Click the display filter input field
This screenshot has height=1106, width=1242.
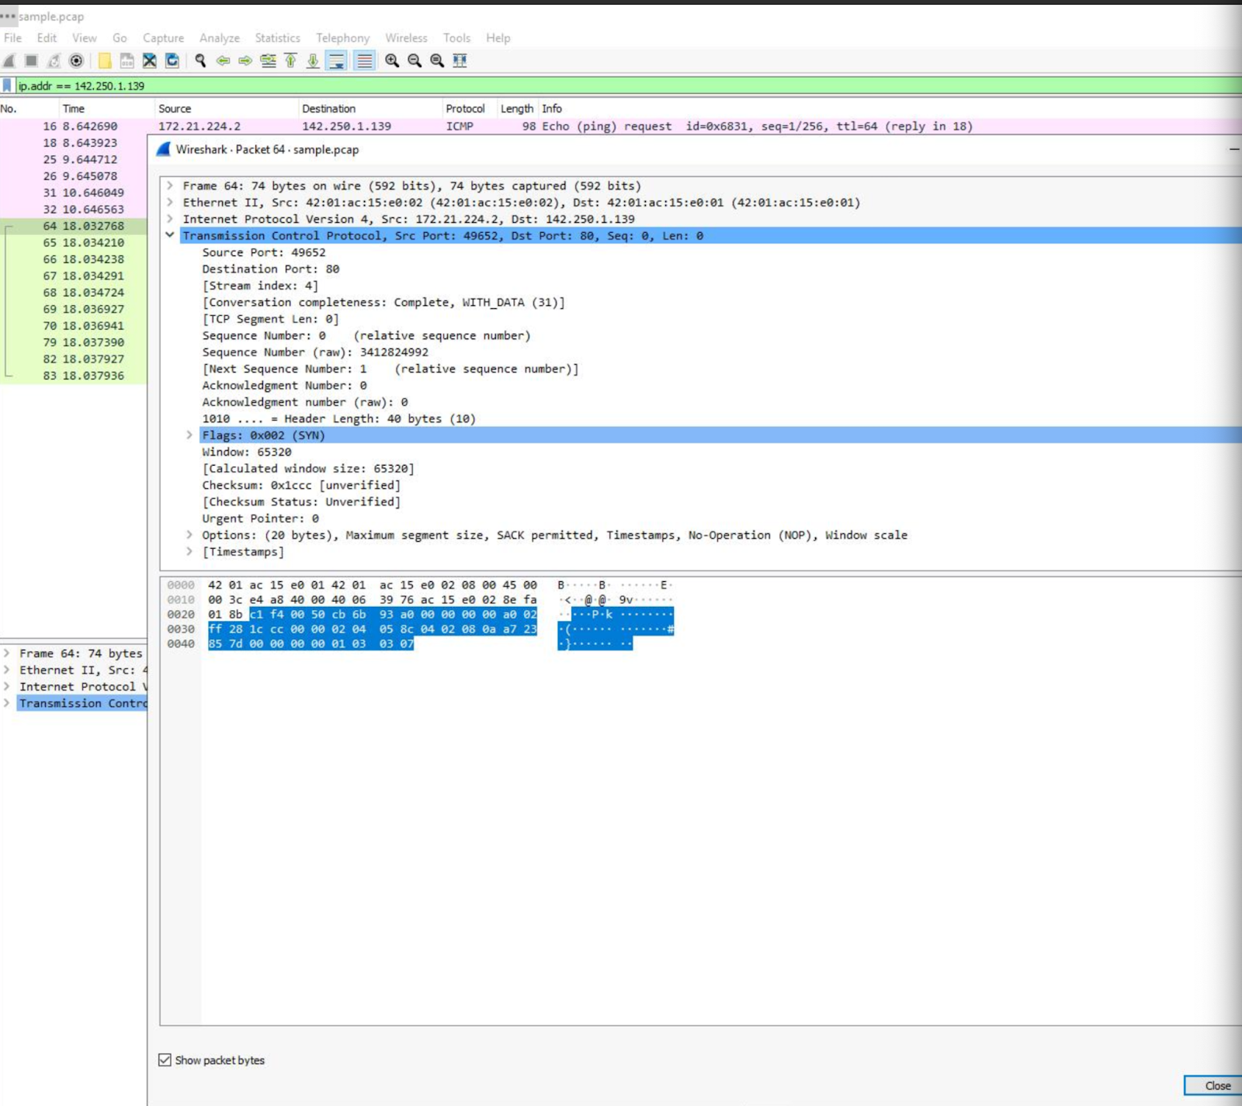click(x=627, y=85)
